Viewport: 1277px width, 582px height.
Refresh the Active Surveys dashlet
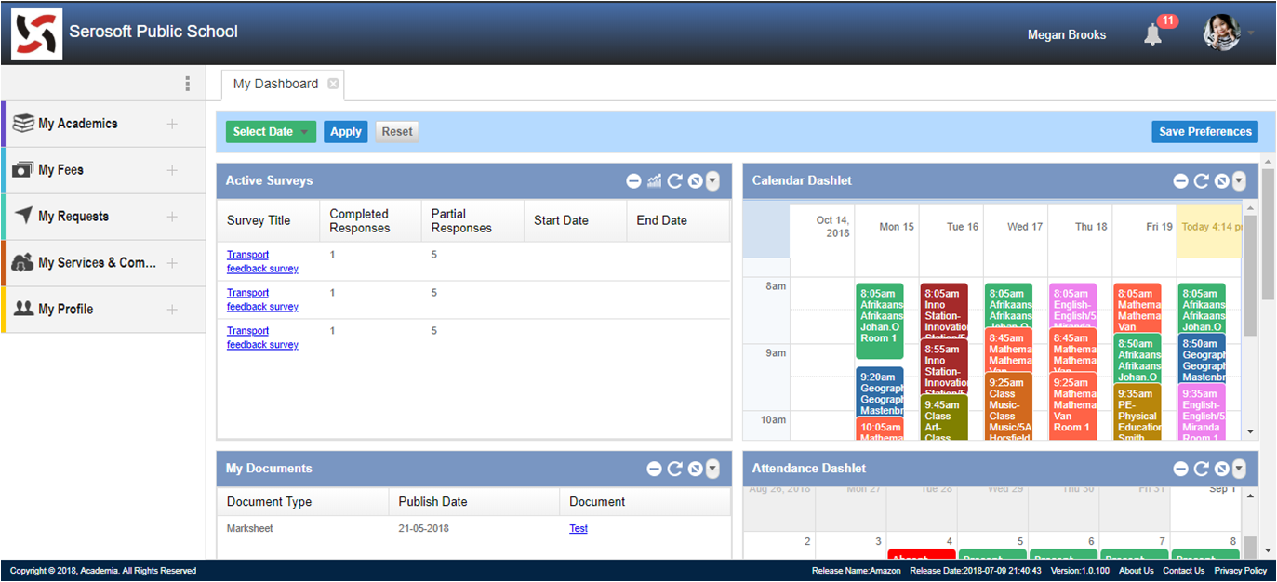click(x=675, y=181)
